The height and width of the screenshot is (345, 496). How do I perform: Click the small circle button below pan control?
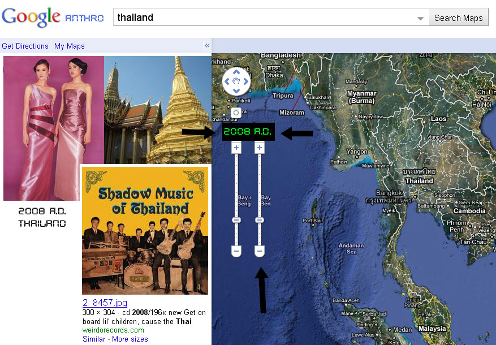point(236,112)
